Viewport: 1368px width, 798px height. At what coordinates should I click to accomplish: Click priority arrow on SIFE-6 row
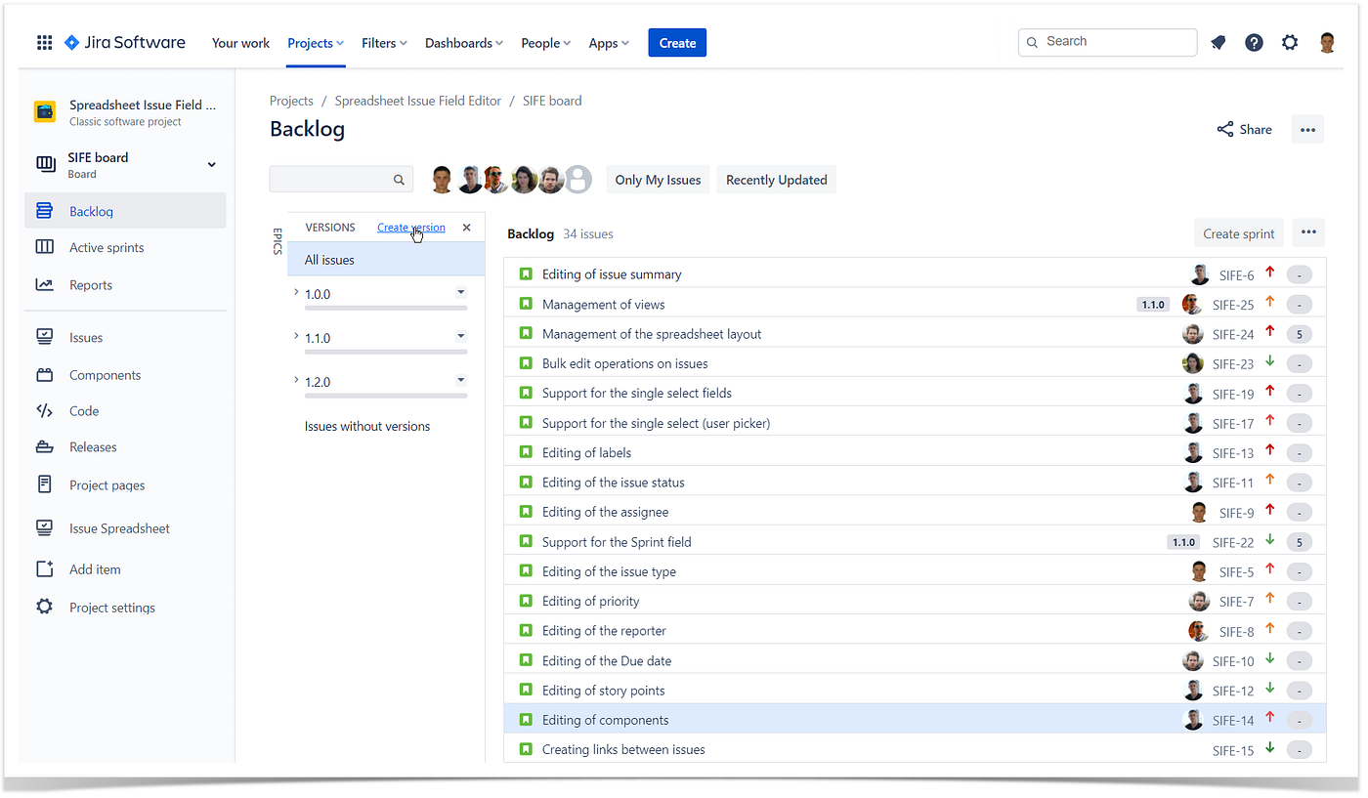1270,273
